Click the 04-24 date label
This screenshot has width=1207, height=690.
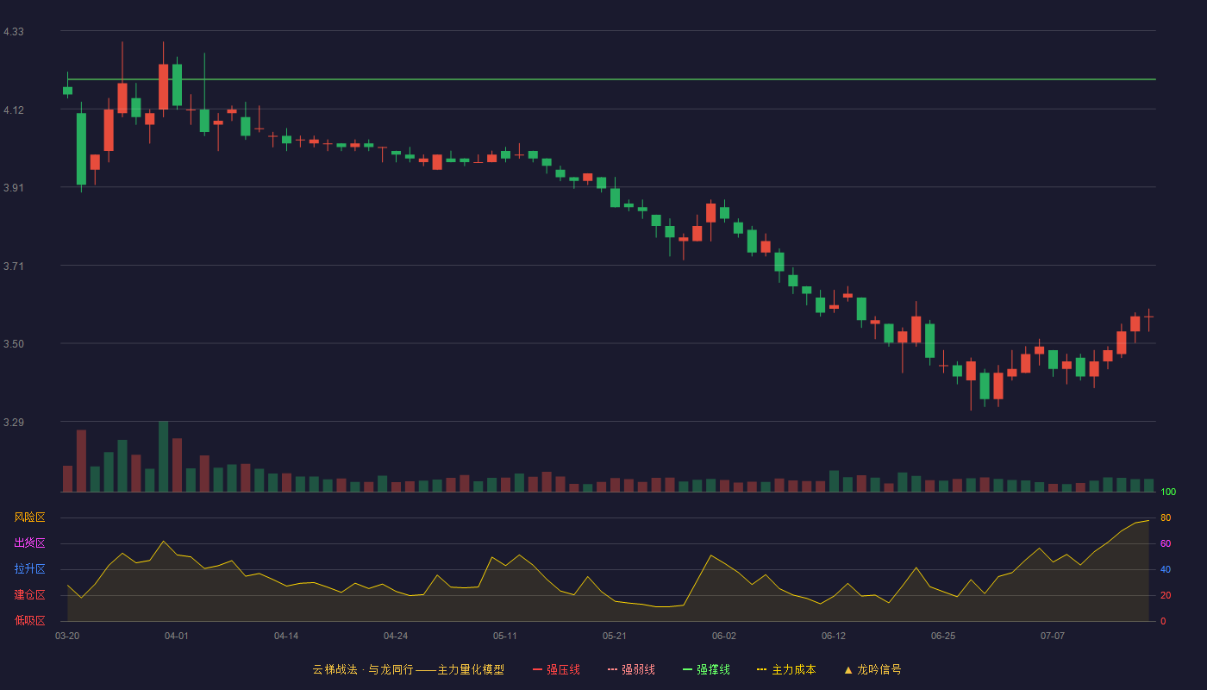(396, 636)
